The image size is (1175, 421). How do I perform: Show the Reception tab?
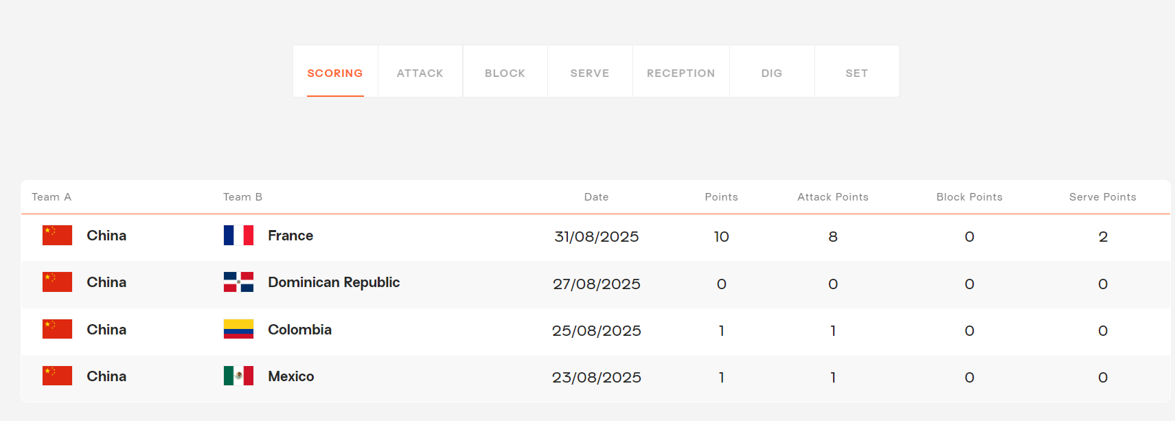coord(681,73)
